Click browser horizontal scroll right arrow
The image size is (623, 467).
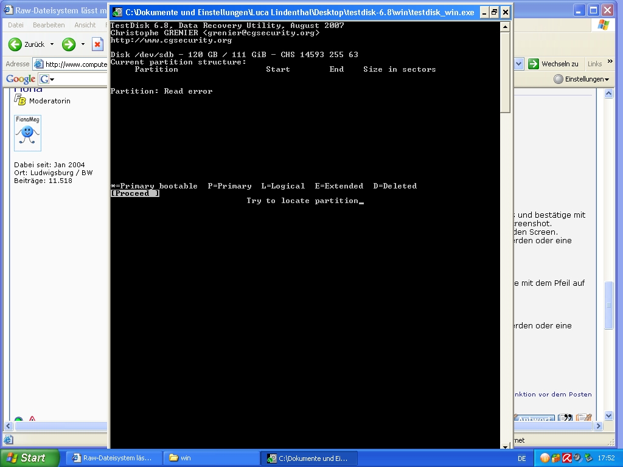pos(599,426)
